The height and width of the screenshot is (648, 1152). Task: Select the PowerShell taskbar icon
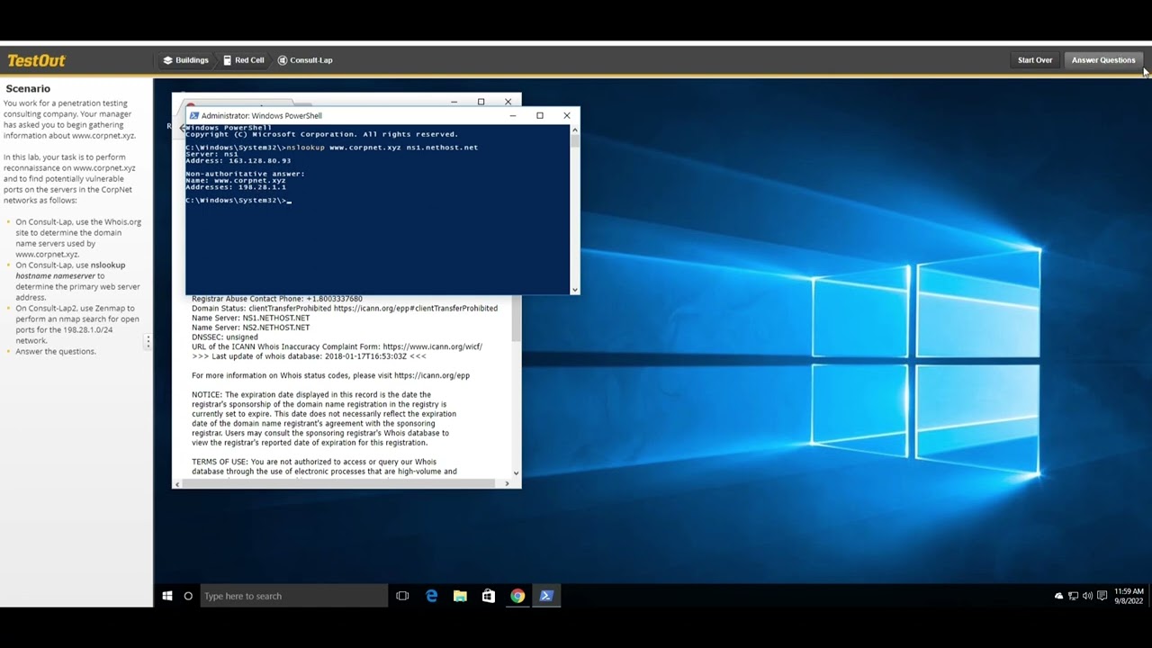coord(546,596)
